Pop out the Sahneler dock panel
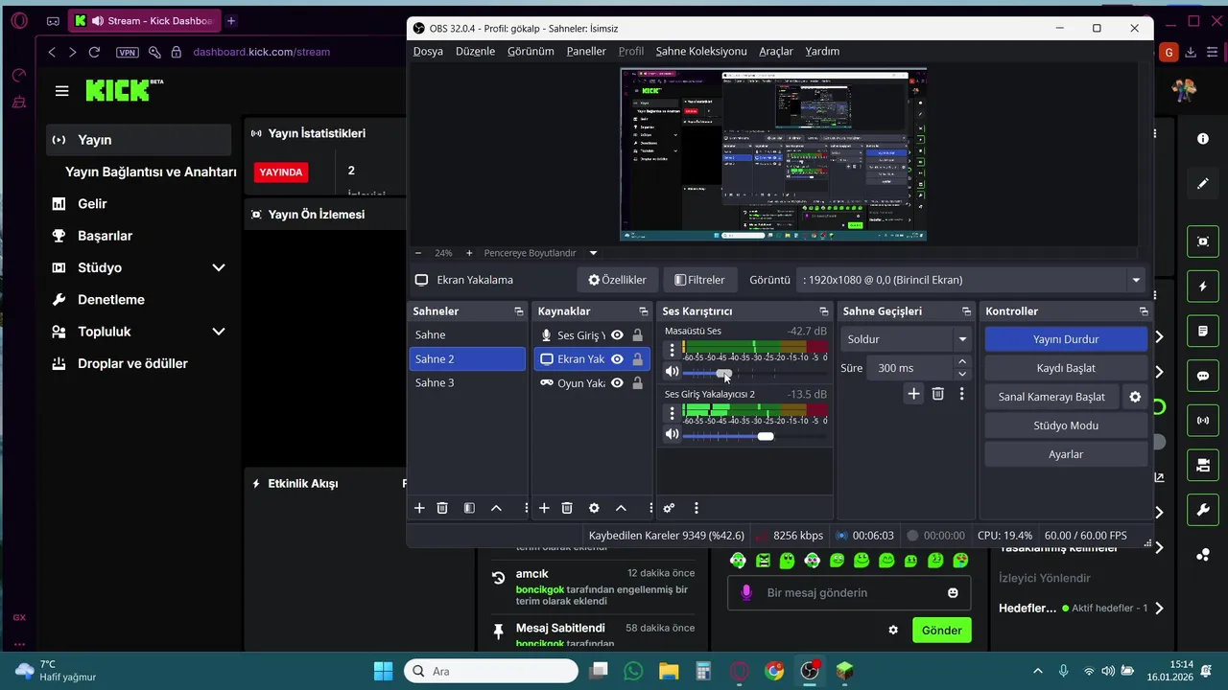 coord(519,311)
